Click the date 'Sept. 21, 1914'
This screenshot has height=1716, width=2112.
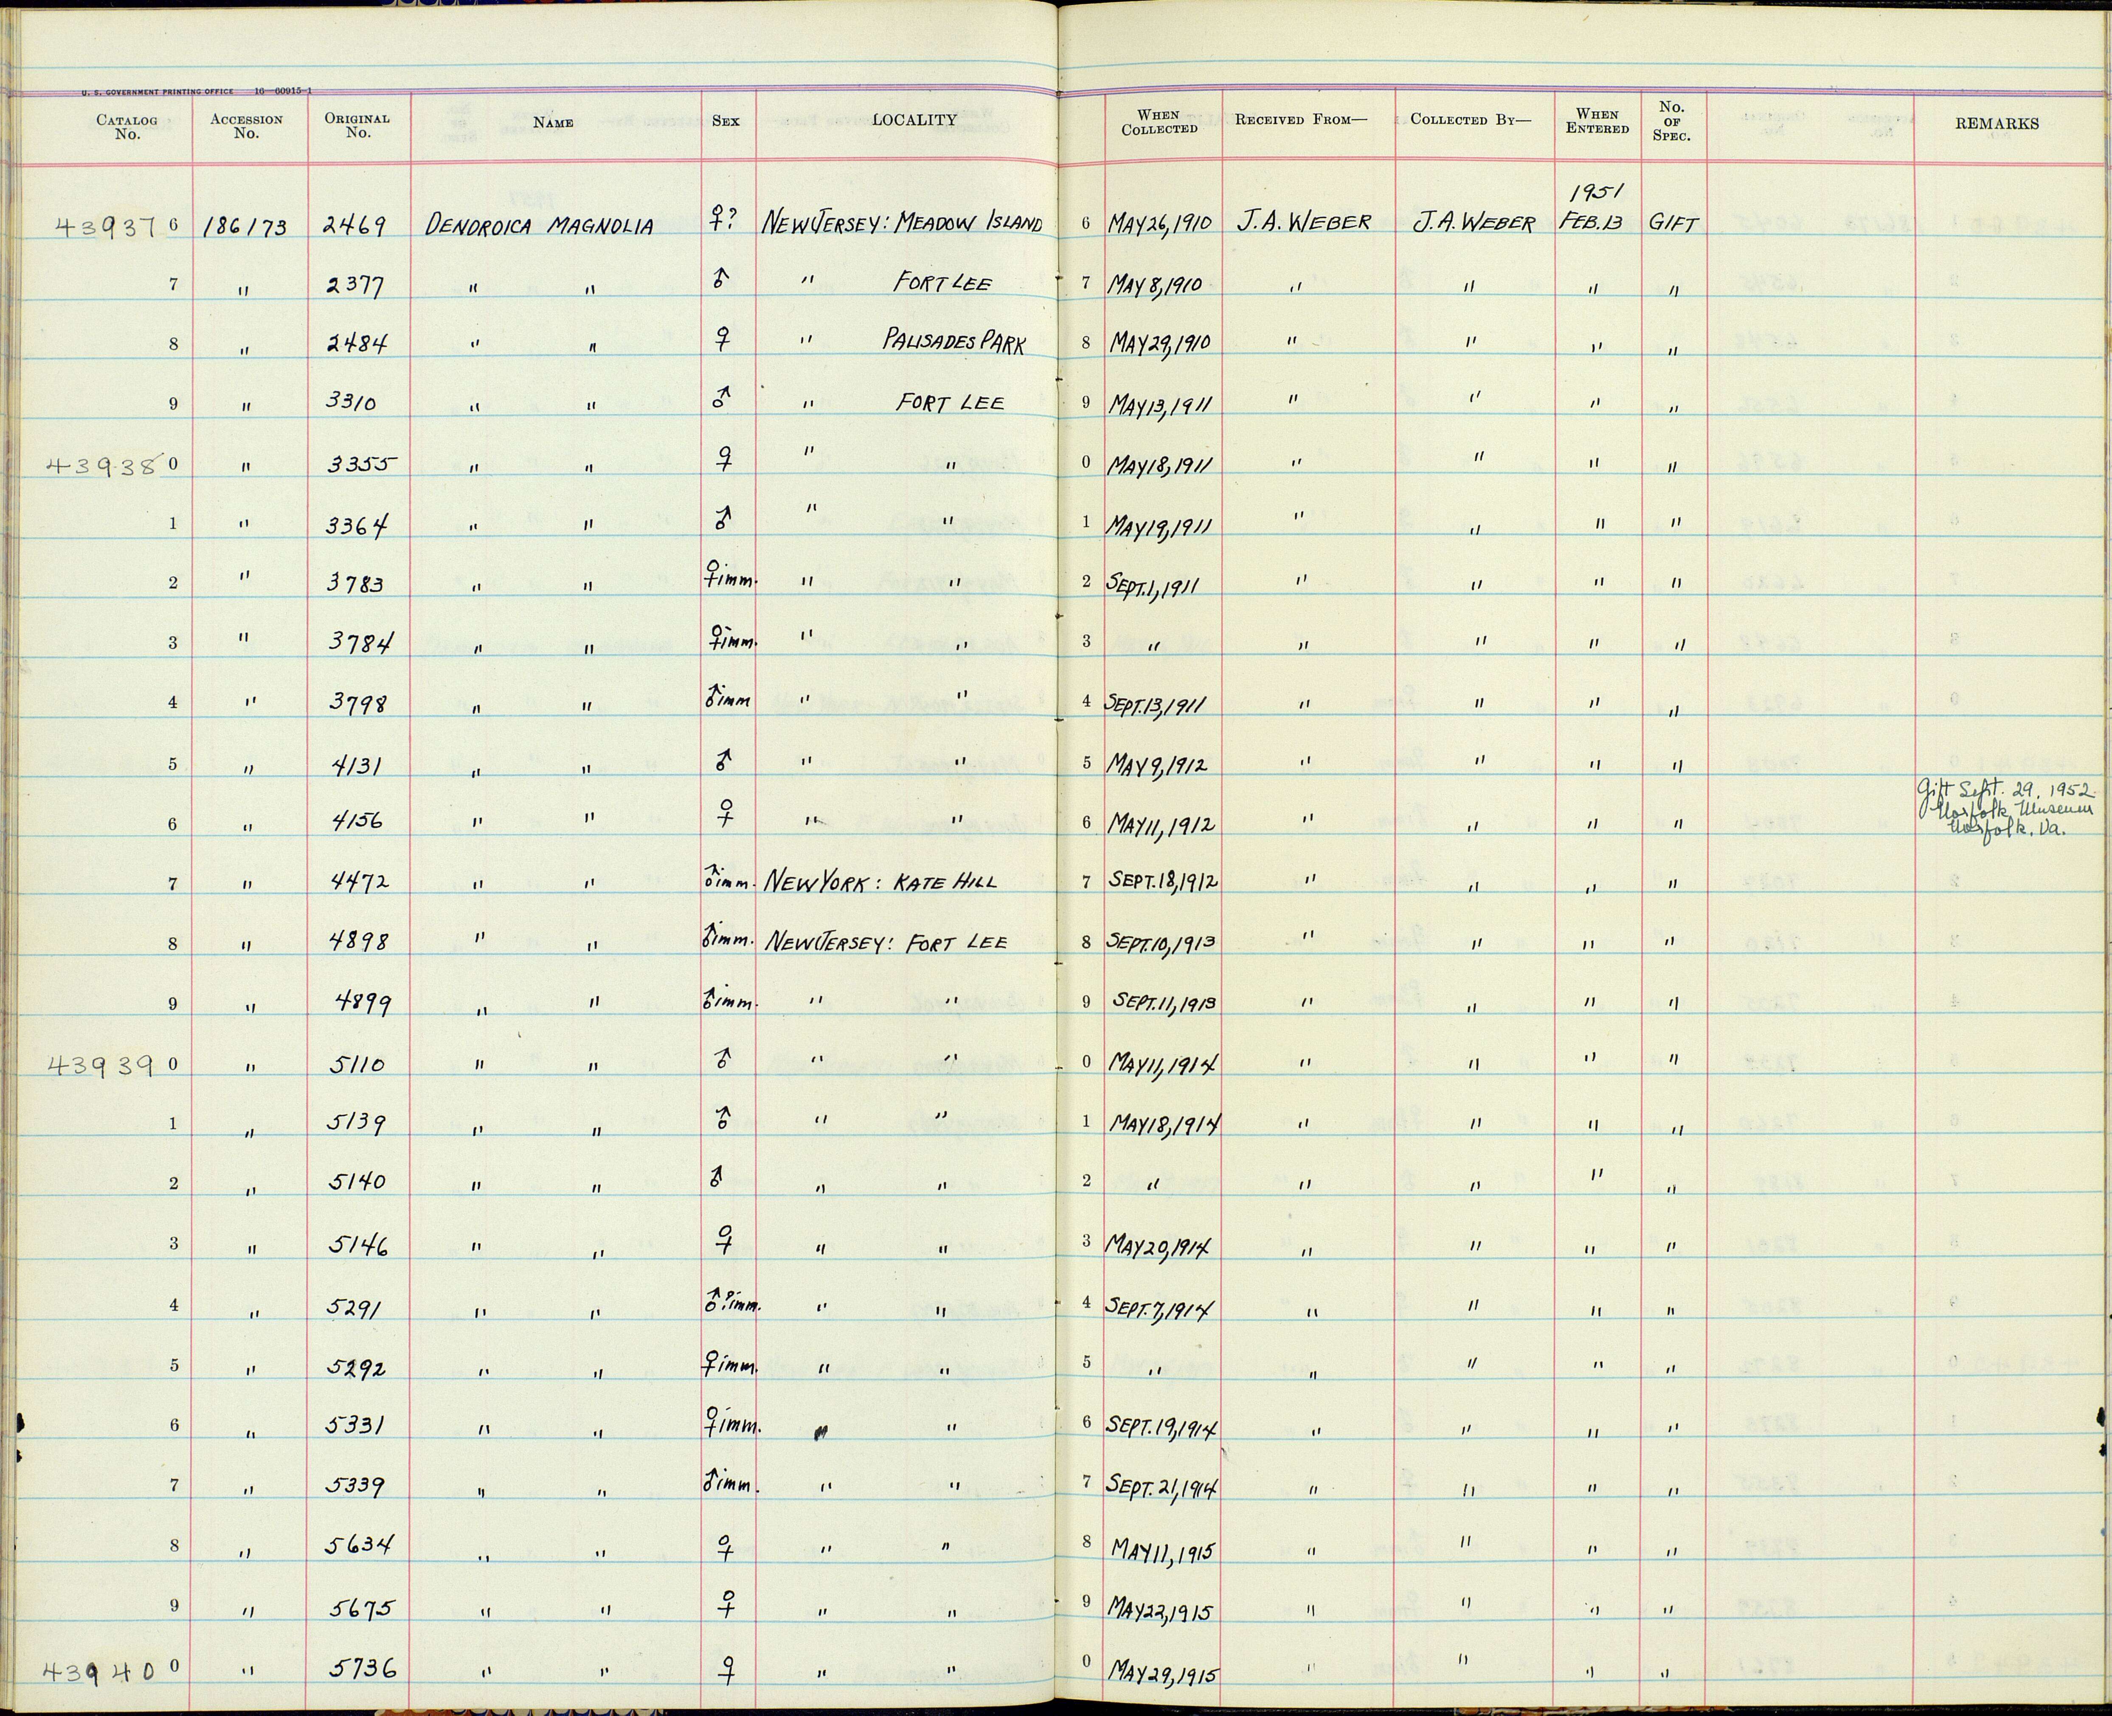(x=1163, y=1487)
